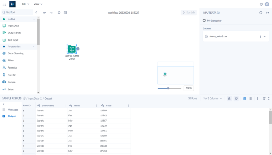Click workflow name workflow_20230306_155327

(x=124, y=13)
